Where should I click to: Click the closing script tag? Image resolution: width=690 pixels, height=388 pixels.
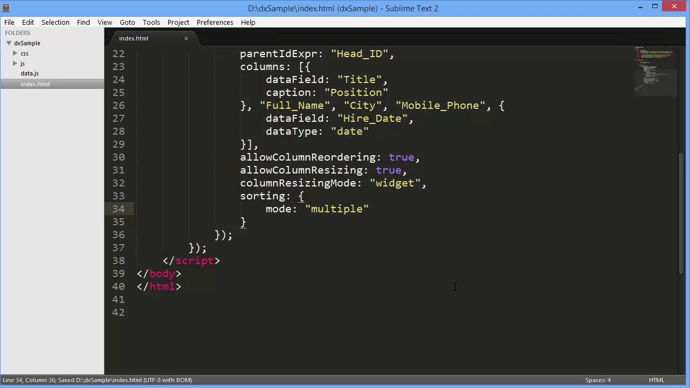tap(191, 261)
